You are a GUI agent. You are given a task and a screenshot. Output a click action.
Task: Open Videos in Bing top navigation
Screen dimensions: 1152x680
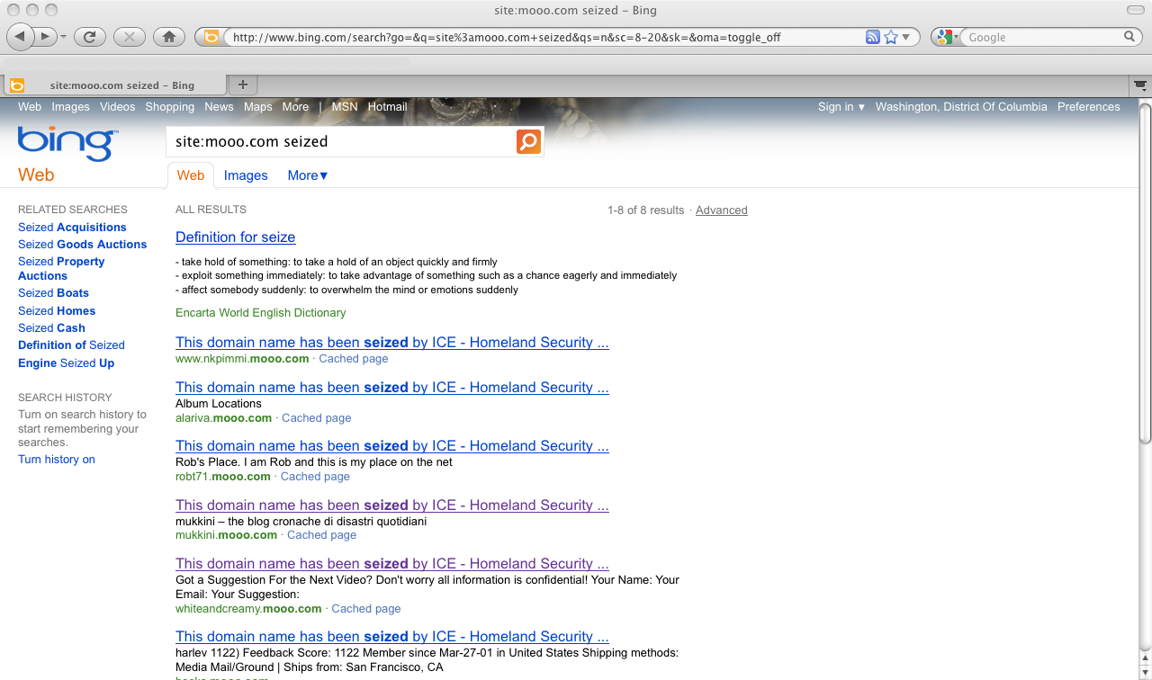[117, 106]
